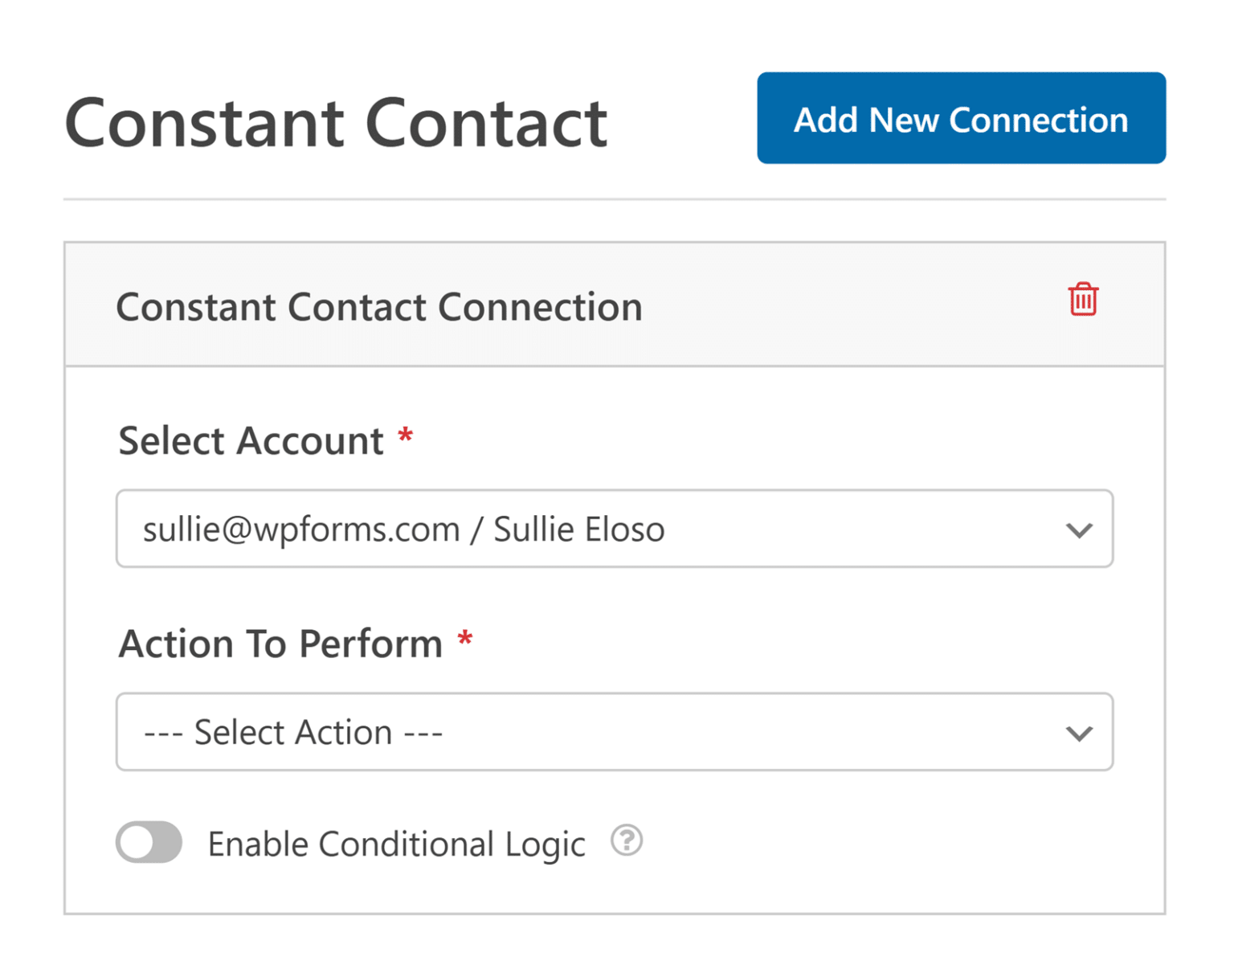Click the delete connection icon in panel header
The height and width of the screenshot is (957, 1234).
point(1082,299)
